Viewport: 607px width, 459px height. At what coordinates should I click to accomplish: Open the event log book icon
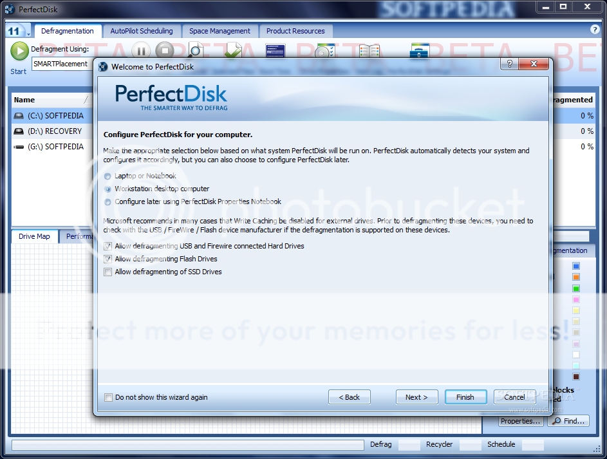point(369,50)
